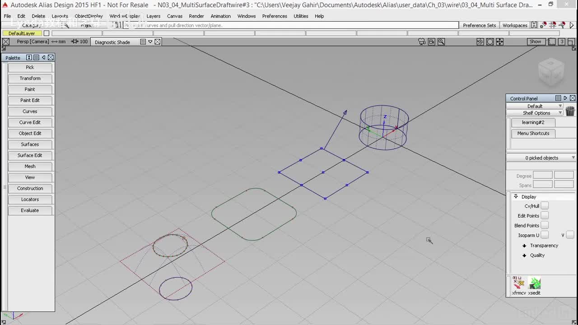Click the Degree input field
The height and width of the screenshot is (325, 578).
tap(543, 175)
